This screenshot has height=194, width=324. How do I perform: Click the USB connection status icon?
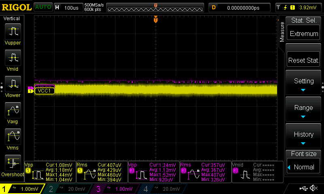tap(303, 188)
